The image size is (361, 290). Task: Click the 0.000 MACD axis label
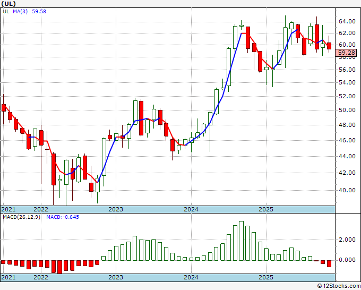347,260
